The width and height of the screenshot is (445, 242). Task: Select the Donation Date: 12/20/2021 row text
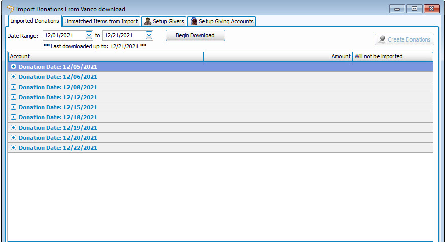tap(58, 138)
